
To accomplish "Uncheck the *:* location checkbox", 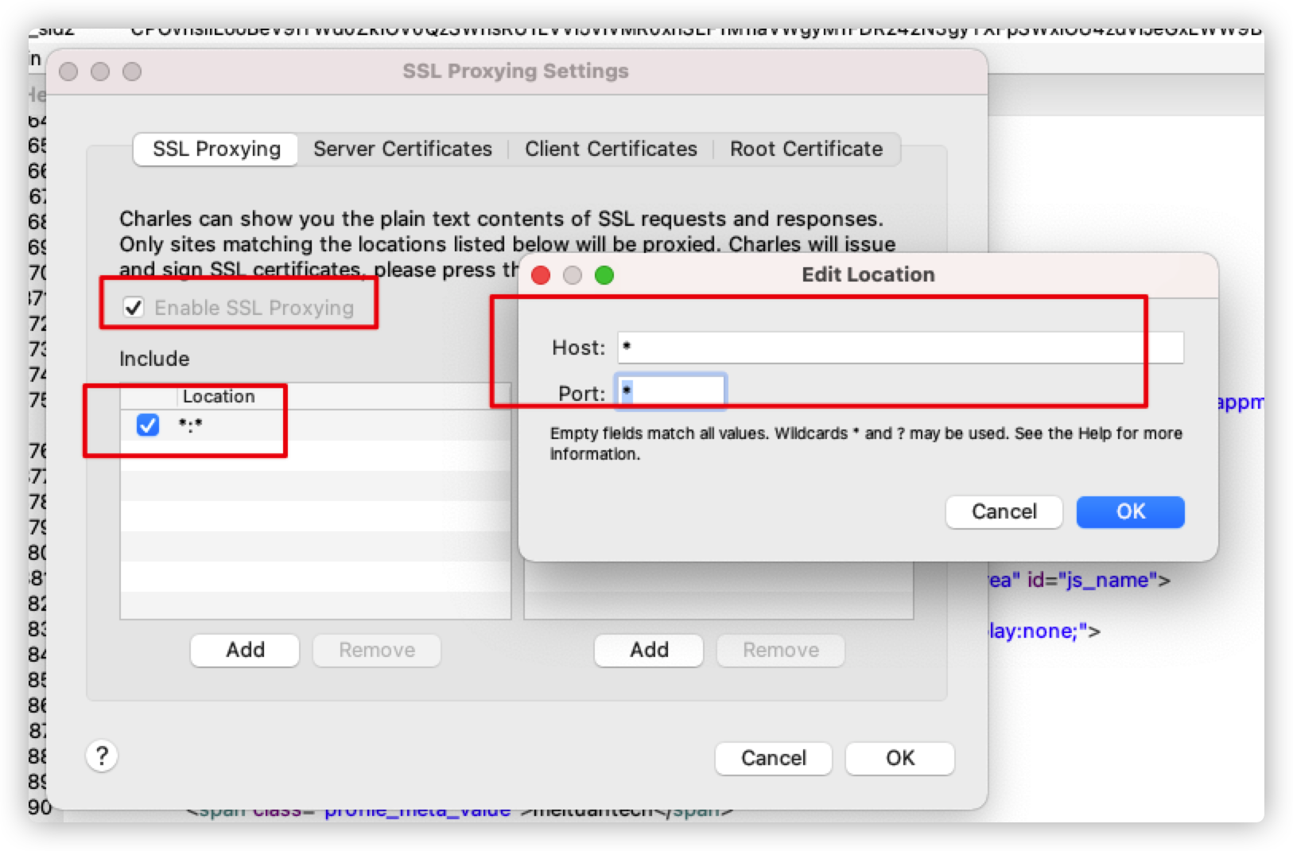I will point(148,425).
